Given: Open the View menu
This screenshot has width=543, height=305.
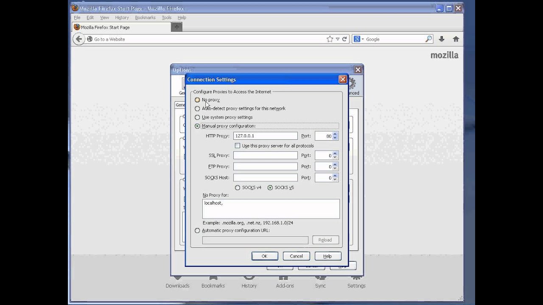Looking at the screenshot, I should point(104,17).
